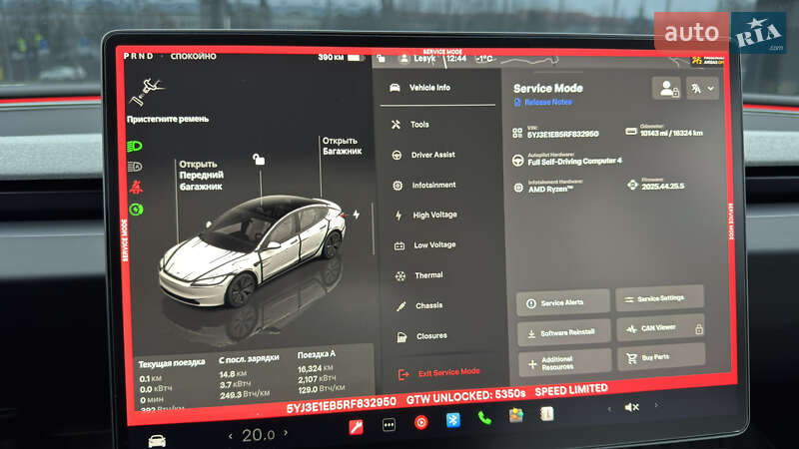Tap the Thermal snowflake icon

pyautogui.click(x=400, y=276)
